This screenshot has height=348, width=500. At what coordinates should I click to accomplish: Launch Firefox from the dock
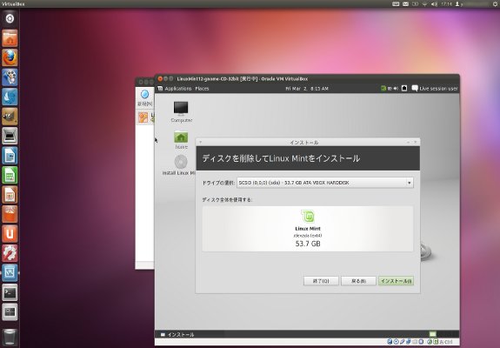coord(10,57)
